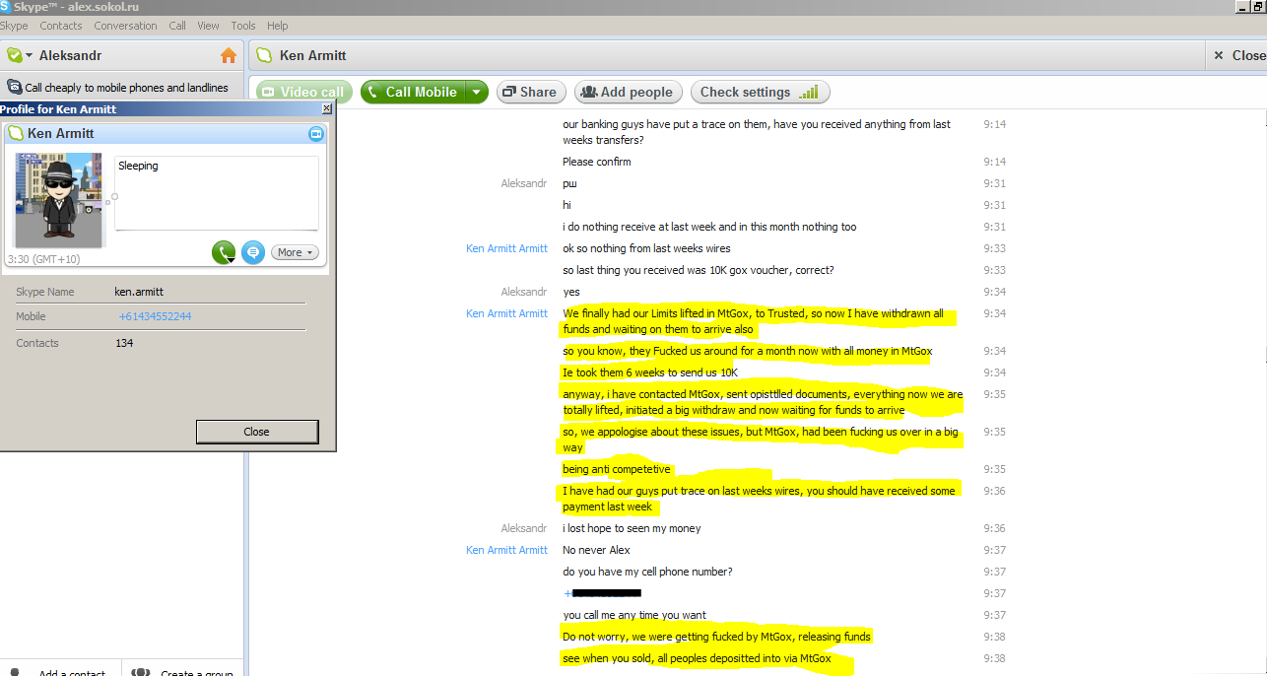Click Add people to the conversation
The width and height of the screenshot is (1267, 677).
pos(628,92)
